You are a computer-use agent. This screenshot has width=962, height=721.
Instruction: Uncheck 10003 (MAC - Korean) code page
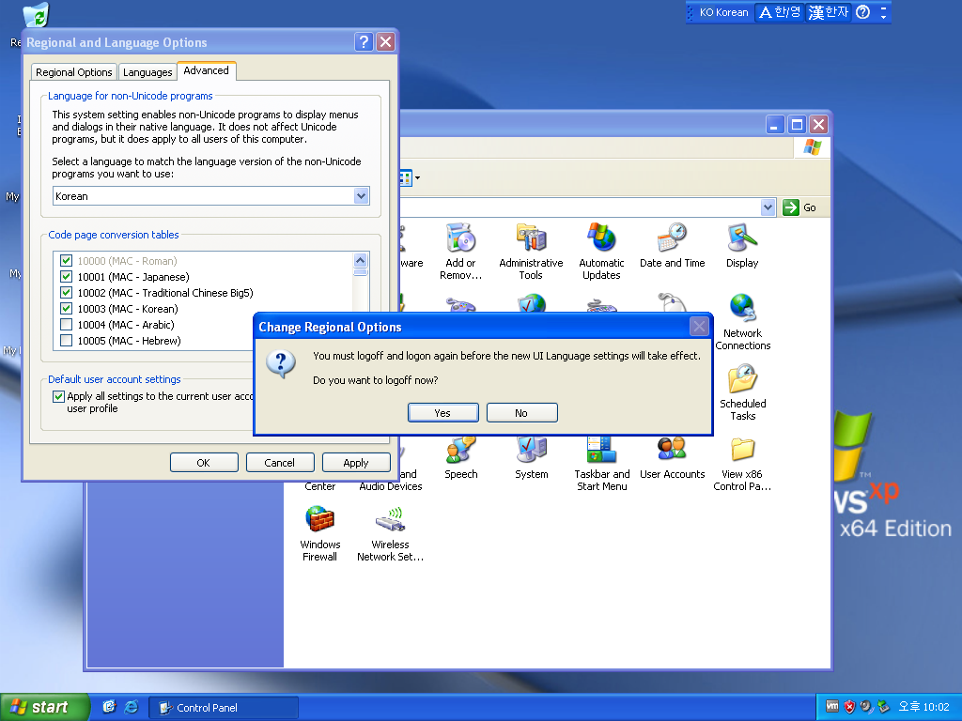pyautogui.click(x=67, y=308)
